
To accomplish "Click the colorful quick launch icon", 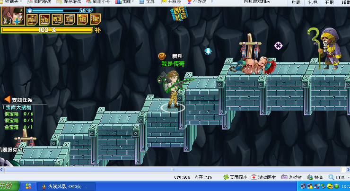I will pyautogui.click(x=28, y=186).
